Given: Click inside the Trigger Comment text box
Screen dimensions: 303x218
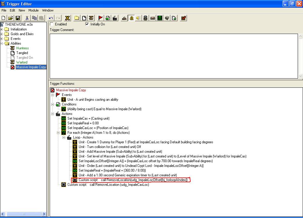Looking at the screenshot, I should [x=174, y=56].
